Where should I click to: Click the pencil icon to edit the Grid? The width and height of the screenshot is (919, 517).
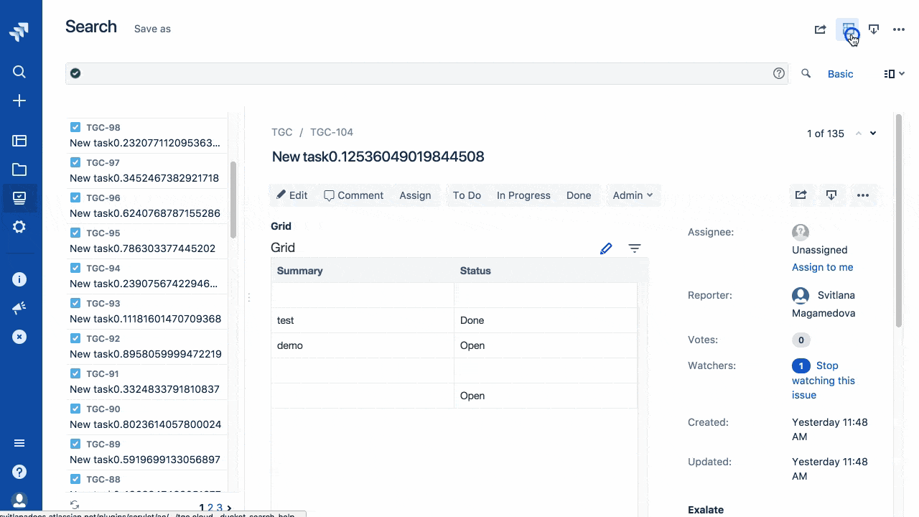point(606,248)
